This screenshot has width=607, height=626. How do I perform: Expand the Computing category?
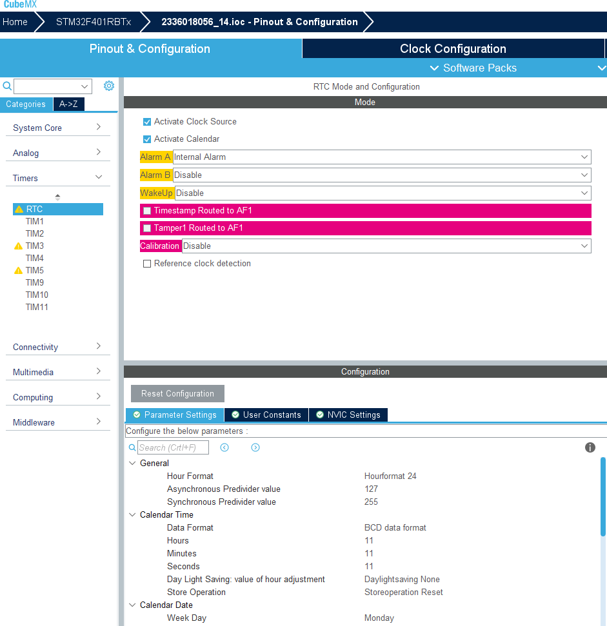[x=58, y=397]
